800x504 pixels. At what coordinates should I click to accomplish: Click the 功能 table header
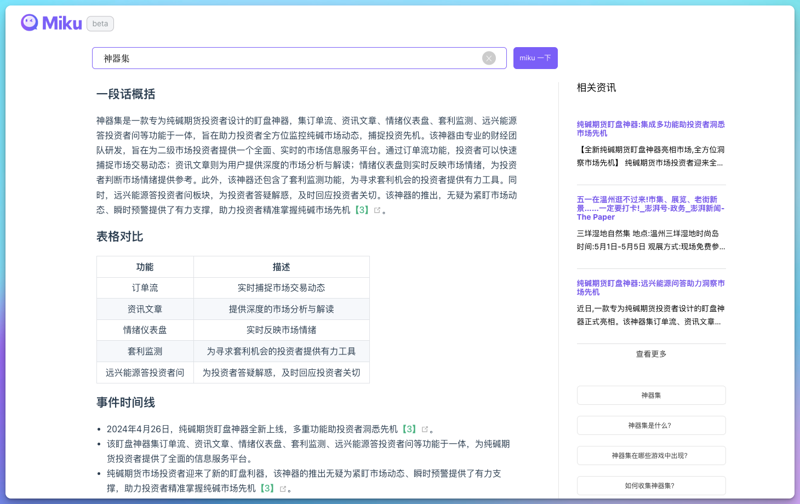(x=145, y=267)
